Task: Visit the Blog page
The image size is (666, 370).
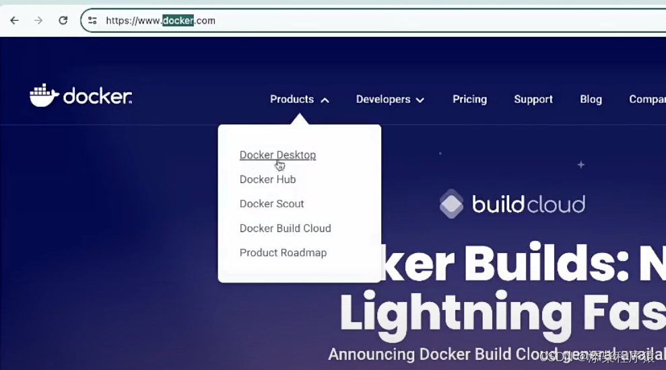Action: (x=591, y=100)
